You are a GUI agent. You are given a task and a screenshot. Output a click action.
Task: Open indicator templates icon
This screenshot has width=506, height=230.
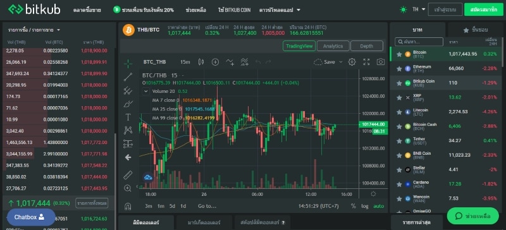tap(245, 62)
